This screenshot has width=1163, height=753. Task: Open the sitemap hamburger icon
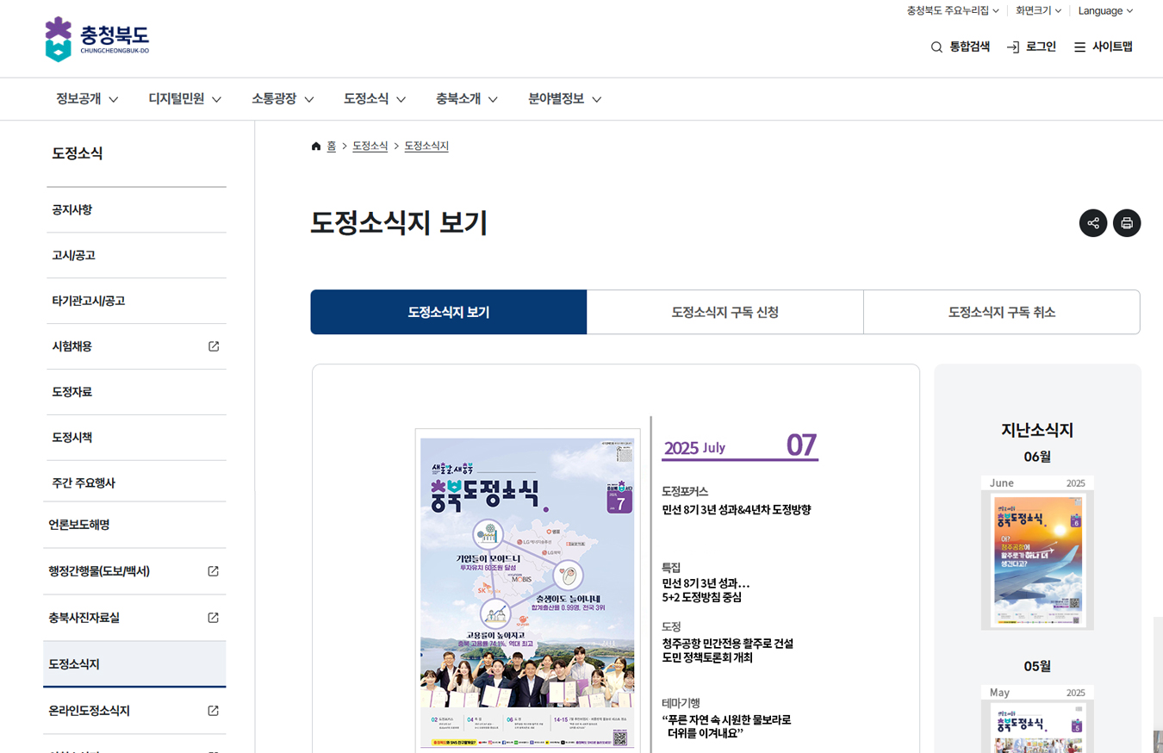1079,47
